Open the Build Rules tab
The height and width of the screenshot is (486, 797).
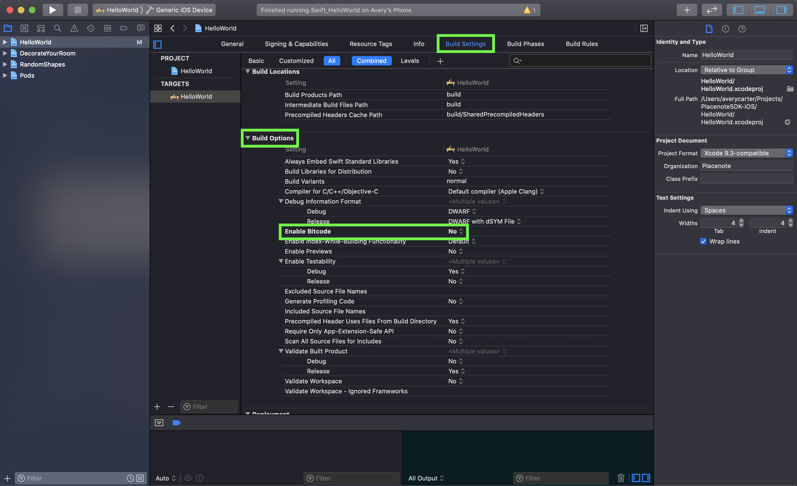(582, 44)
